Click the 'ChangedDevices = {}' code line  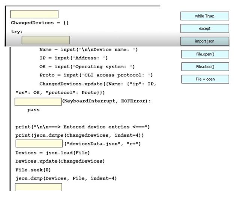(x=40, y=23)
